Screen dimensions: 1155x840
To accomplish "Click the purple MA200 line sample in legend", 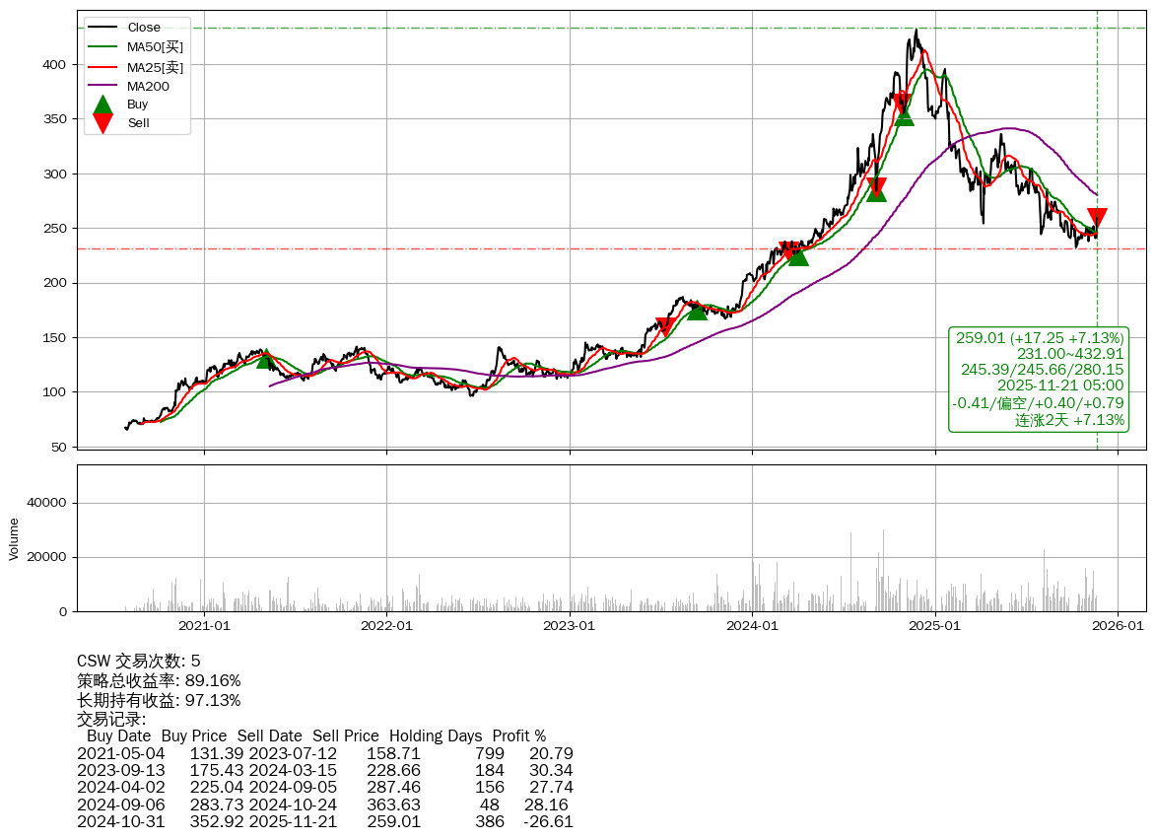I will point(102,87).
